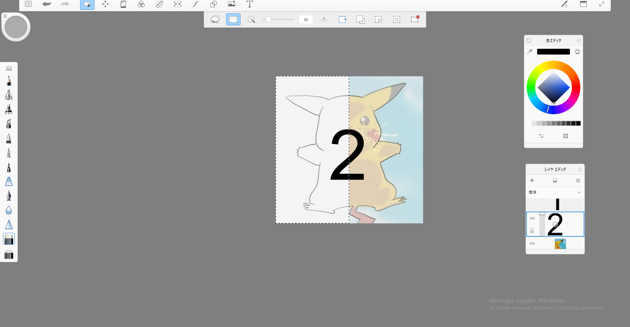The image size is (630, 327).
Task: Select the ballpoint pen brush
Action: (9, 138)
